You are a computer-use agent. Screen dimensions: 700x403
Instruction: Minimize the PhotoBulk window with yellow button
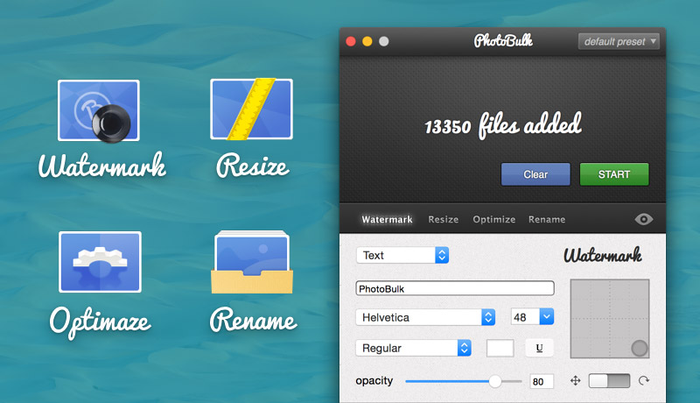click(367, 41)
